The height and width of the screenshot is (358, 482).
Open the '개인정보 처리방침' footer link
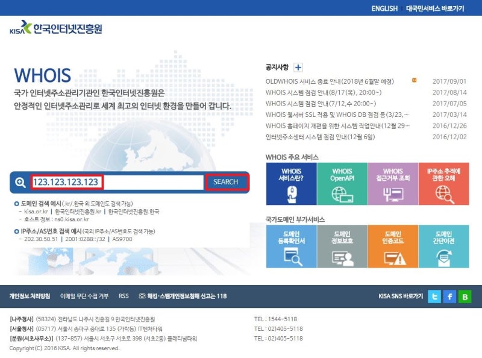coord(30,296)
